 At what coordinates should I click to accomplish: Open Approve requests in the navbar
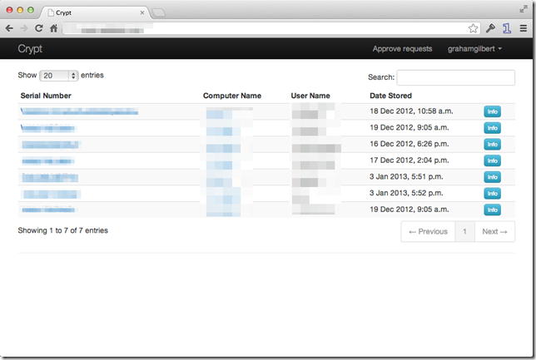click(402, 49)
